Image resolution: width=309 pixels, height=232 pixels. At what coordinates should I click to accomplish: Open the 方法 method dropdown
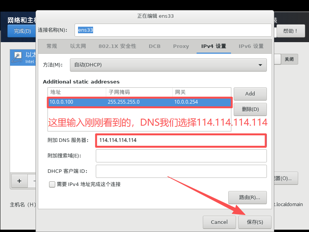(x=168, y=65)
